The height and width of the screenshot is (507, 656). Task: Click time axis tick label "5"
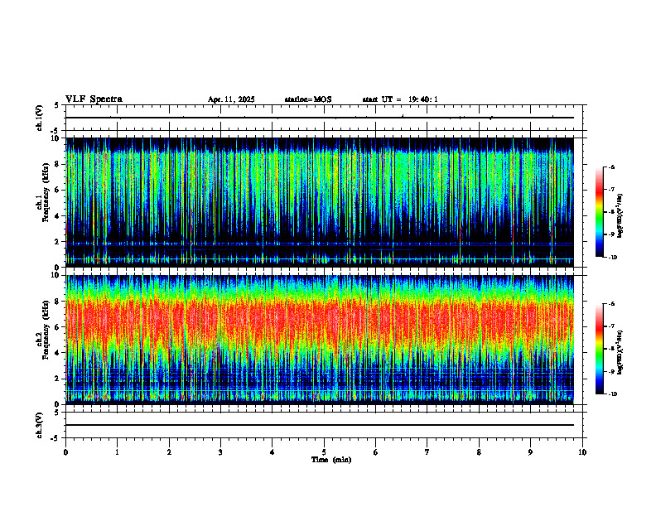324,452
